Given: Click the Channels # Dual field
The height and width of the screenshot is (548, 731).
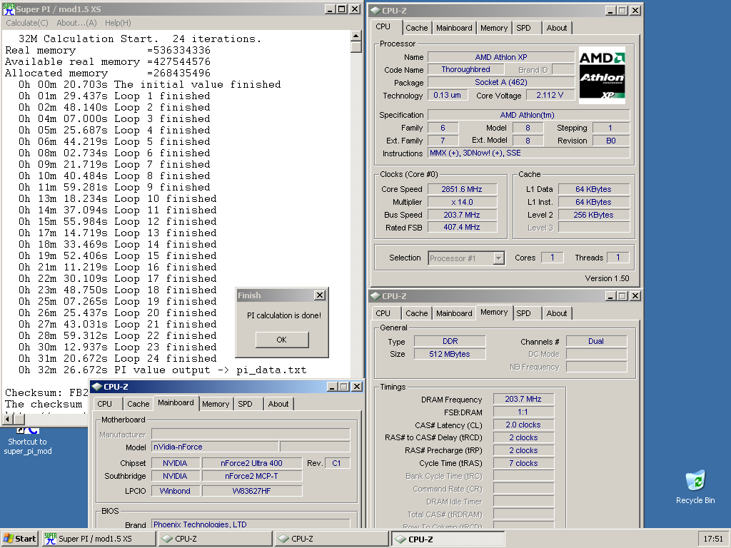Looking at the screenshot, I should [596, 341].
